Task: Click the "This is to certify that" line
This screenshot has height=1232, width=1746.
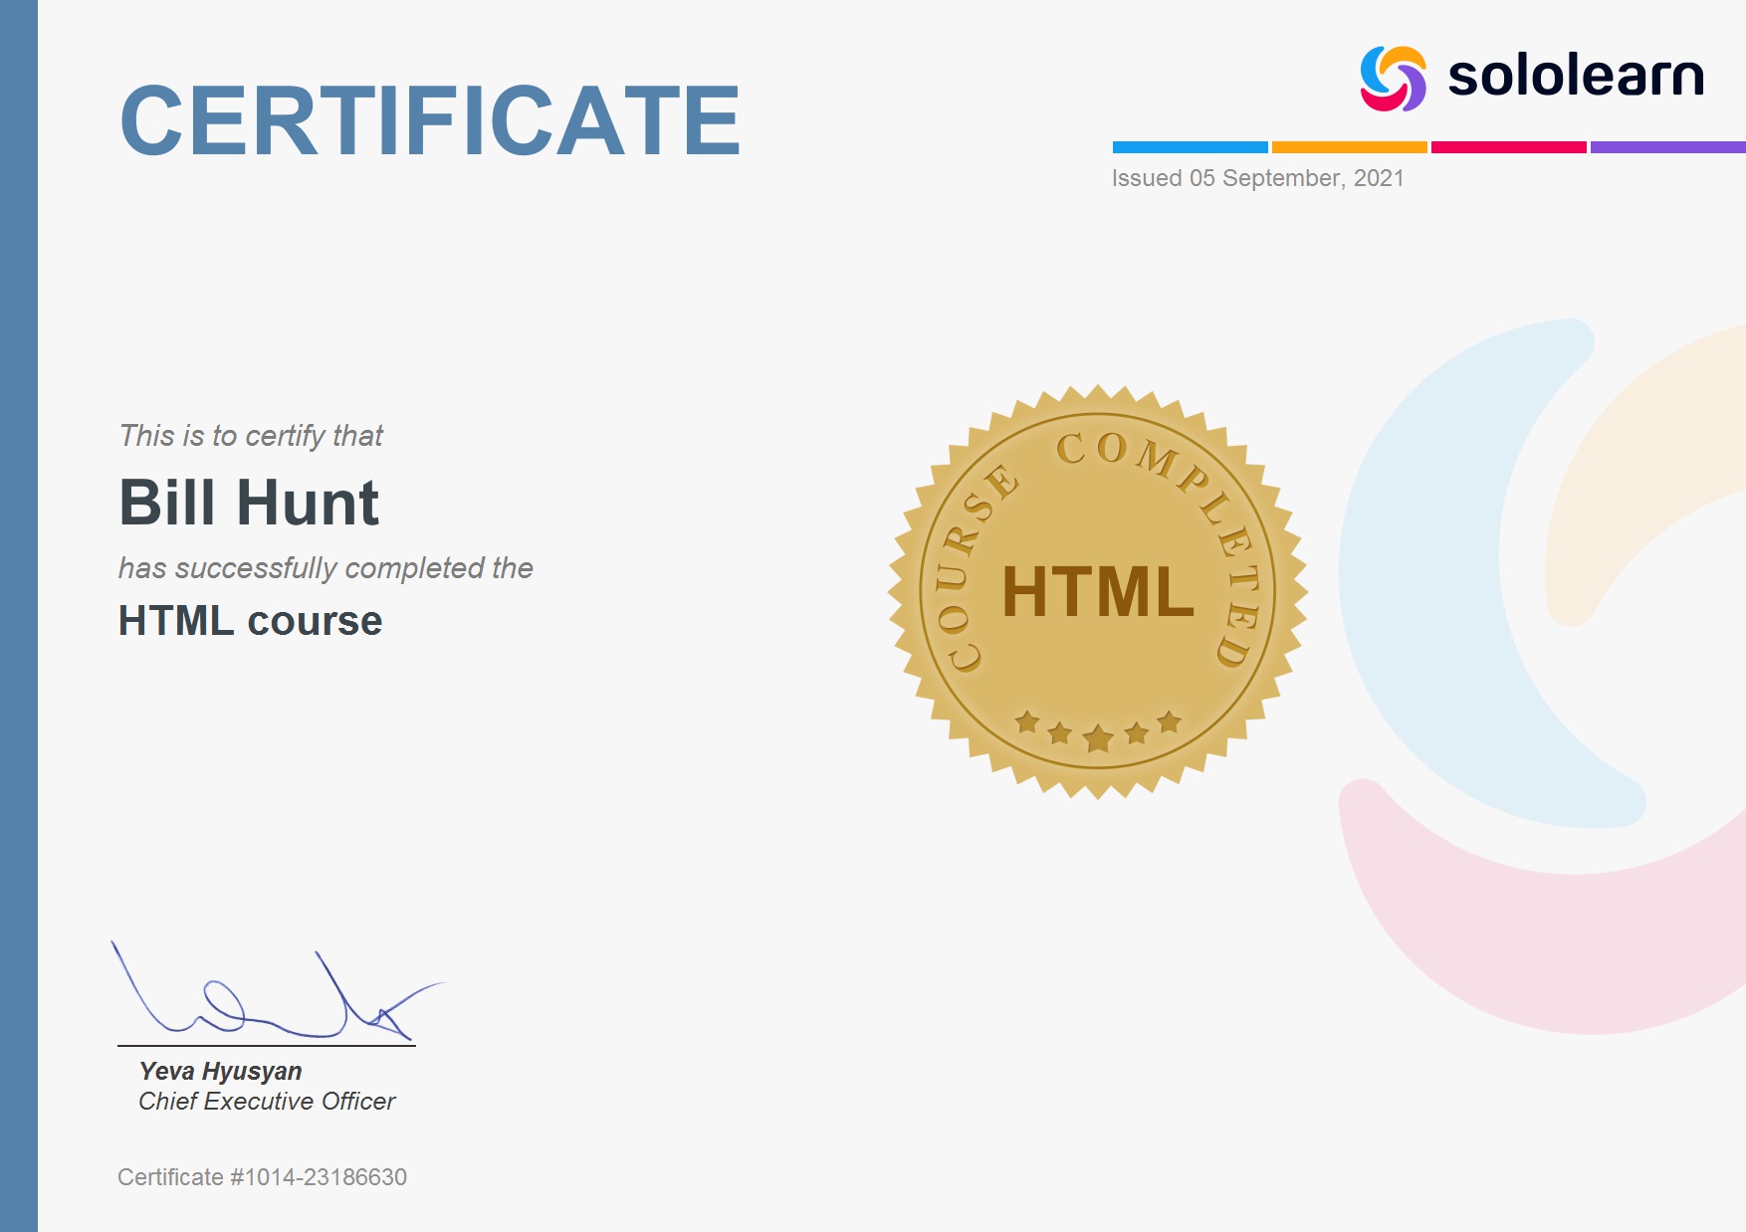Action: tap(251, 436)
